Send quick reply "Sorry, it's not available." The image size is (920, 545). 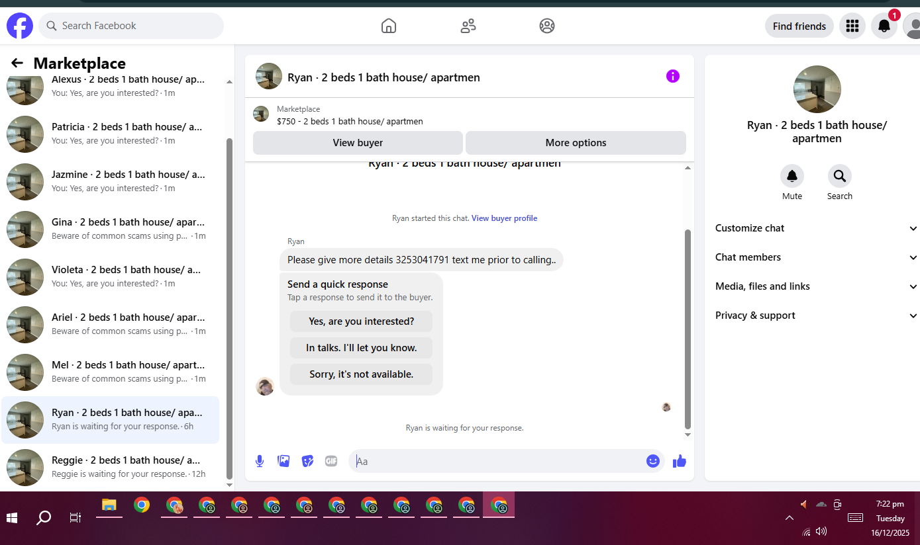point(361,374)
